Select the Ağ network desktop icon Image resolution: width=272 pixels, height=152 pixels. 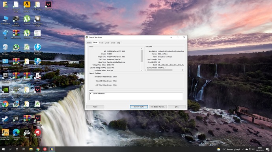click(5, 34)
